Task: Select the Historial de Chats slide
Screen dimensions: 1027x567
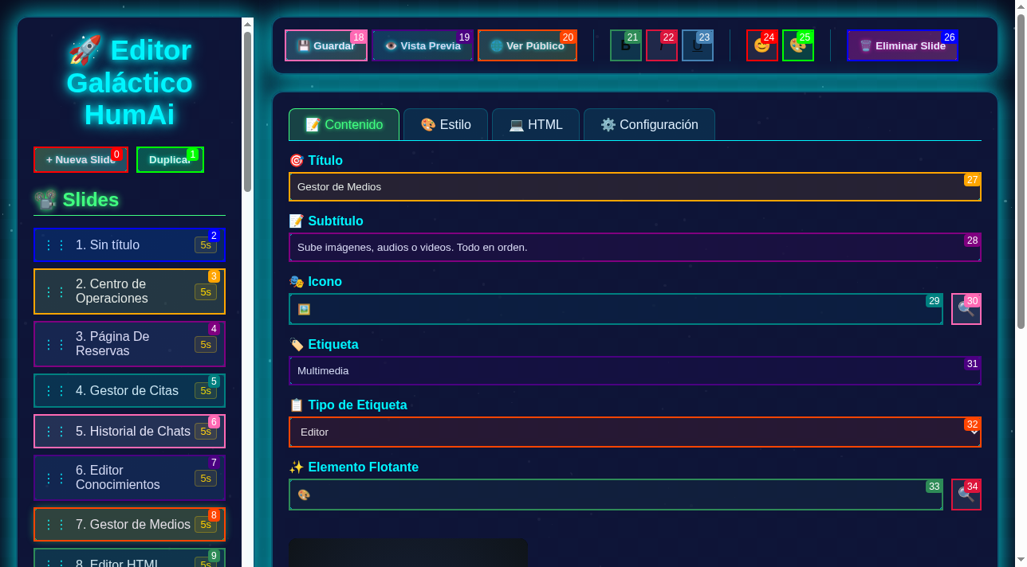Action: (132, 432)
